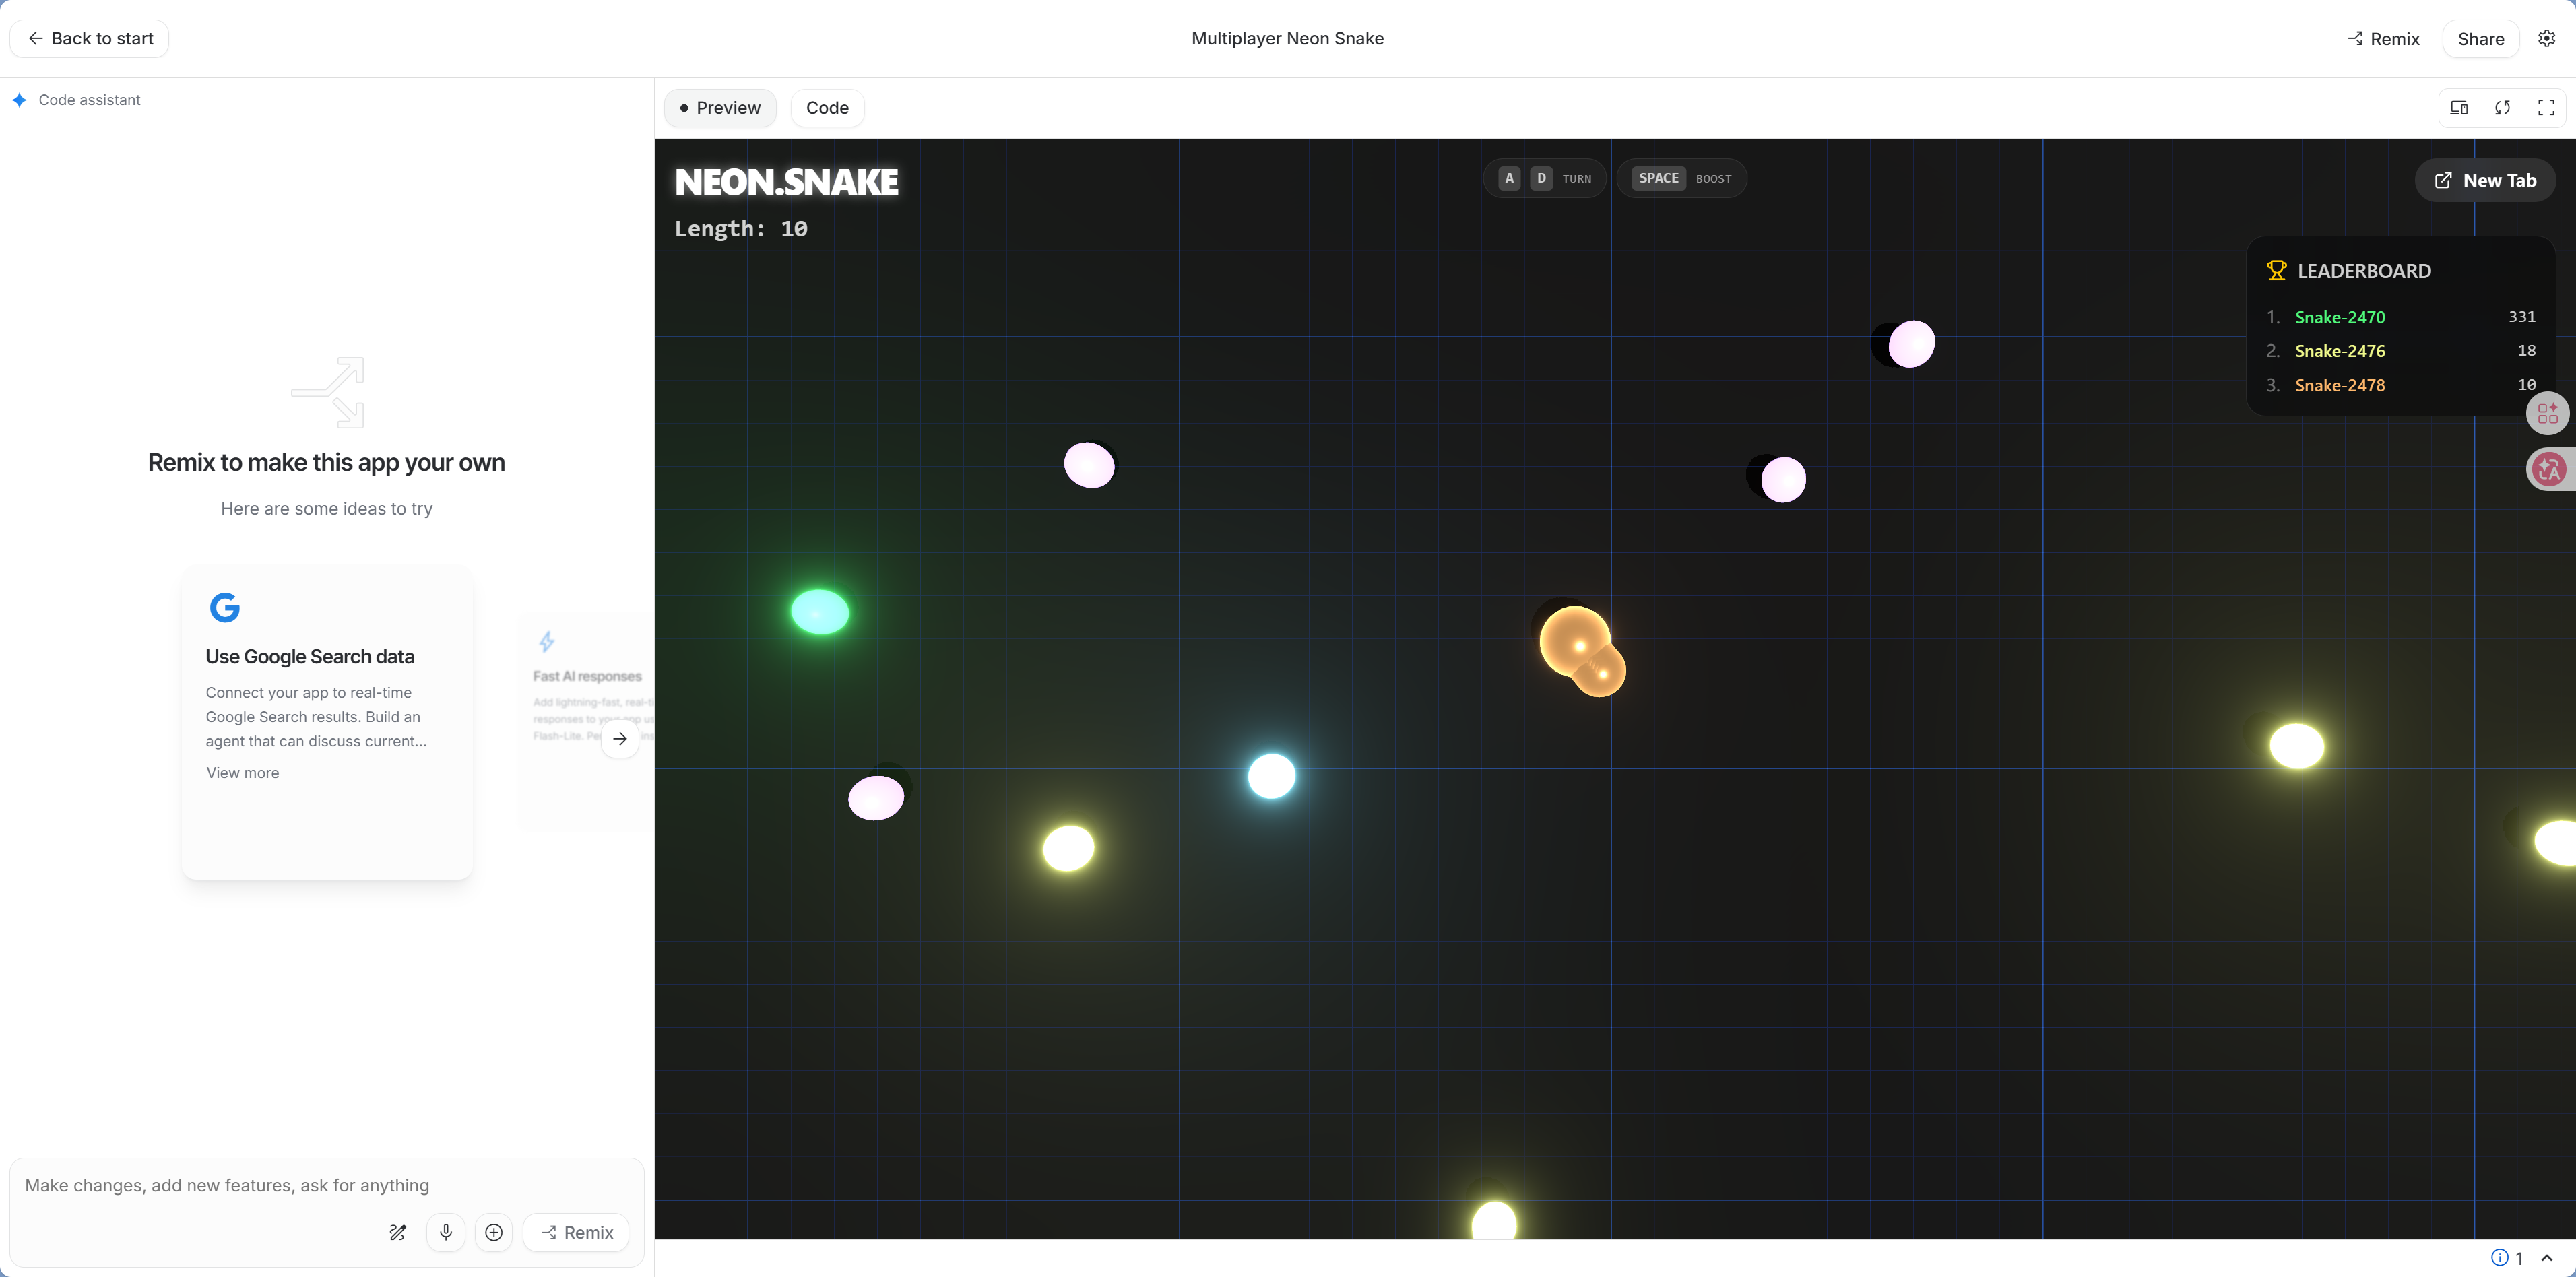
Task: Reload the app preview
Action: [x=2502, y=108]
